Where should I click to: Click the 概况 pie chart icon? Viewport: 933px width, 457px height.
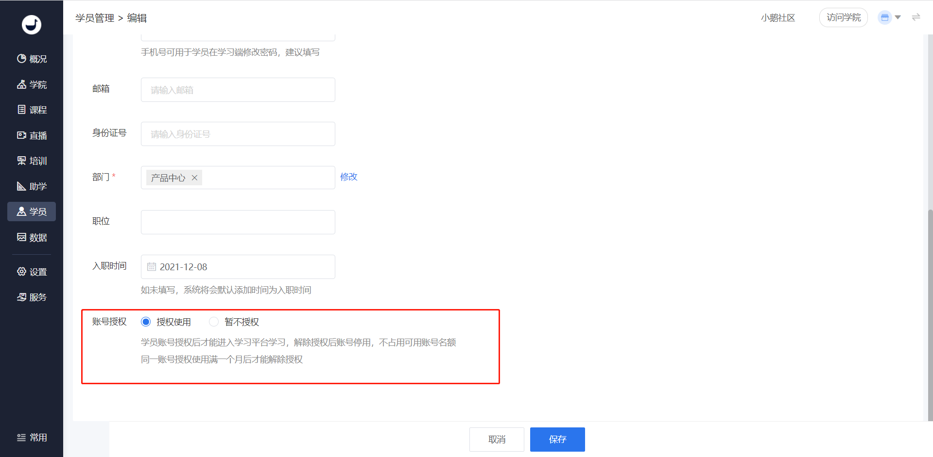coord(21,59)
